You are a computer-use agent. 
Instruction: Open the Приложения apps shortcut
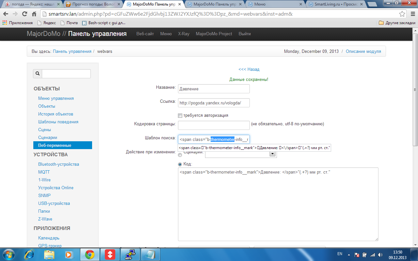click(x=18, y=23)
